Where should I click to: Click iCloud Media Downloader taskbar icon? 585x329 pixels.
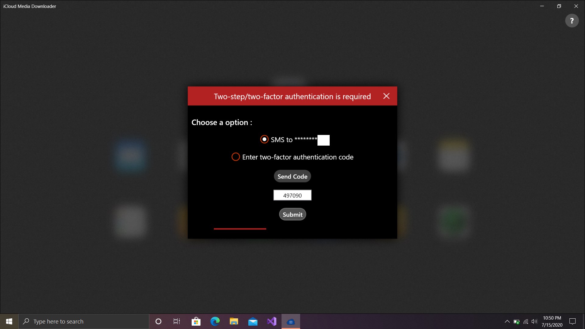coord(291,321)
